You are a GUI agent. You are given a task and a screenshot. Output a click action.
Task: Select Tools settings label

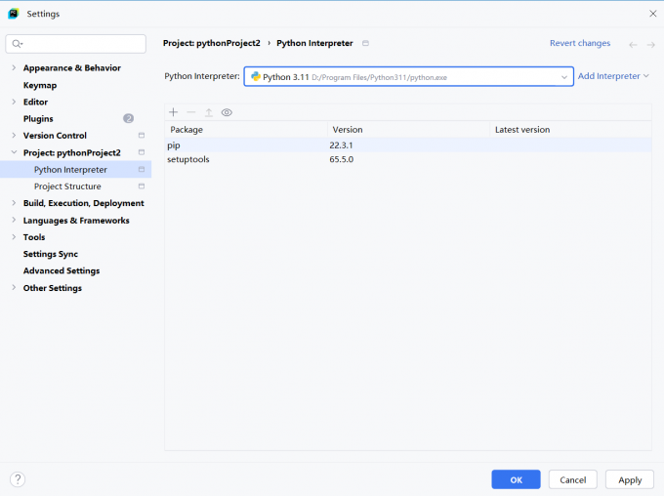coord(34,237)
